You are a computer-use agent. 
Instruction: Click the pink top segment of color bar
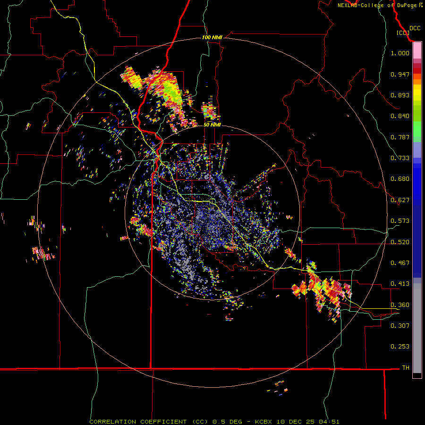[x=417, y=51]
